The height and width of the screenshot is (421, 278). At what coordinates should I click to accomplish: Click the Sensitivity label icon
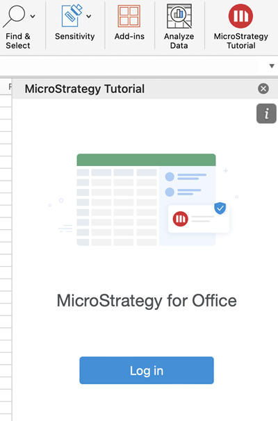coord(72,15)
